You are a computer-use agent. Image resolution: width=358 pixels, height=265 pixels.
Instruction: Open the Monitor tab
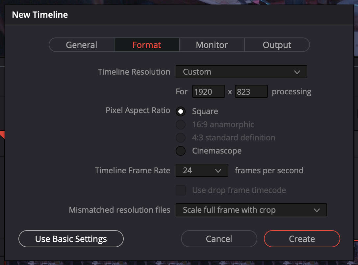tap(212, 45)
